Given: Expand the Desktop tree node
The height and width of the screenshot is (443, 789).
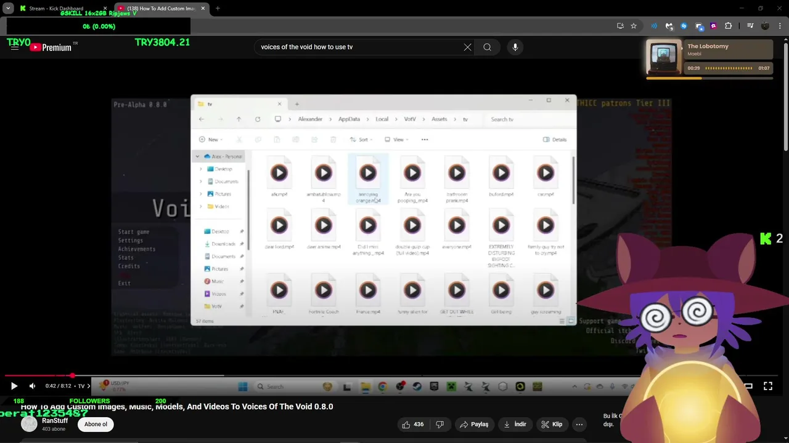Looking at the screenshot, I should pos(200,169).
